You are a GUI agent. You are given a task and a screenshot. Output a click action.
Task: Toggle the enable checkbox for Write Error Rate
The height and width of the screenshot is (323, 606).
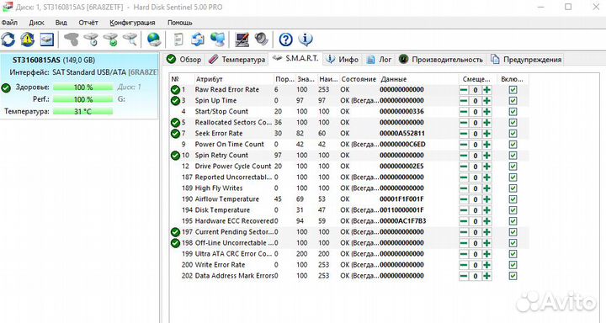[513, 265]
